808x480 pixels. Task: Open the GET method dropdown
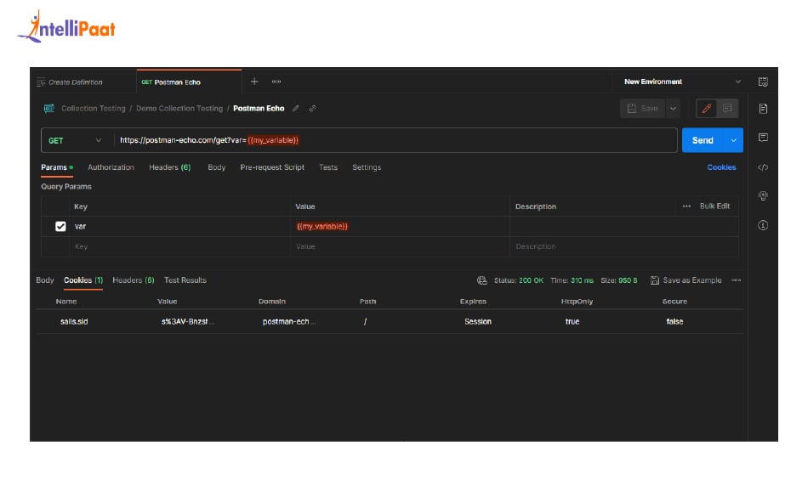75,140
